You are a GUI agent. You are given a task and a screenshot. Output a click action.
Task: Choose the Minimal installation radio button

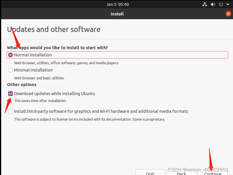click(11, 70)
